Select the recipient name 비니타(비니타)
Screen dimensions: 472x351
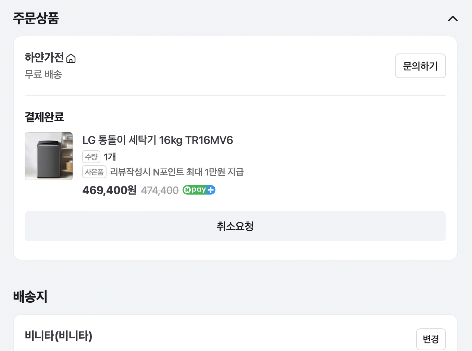tap(58, 336)
